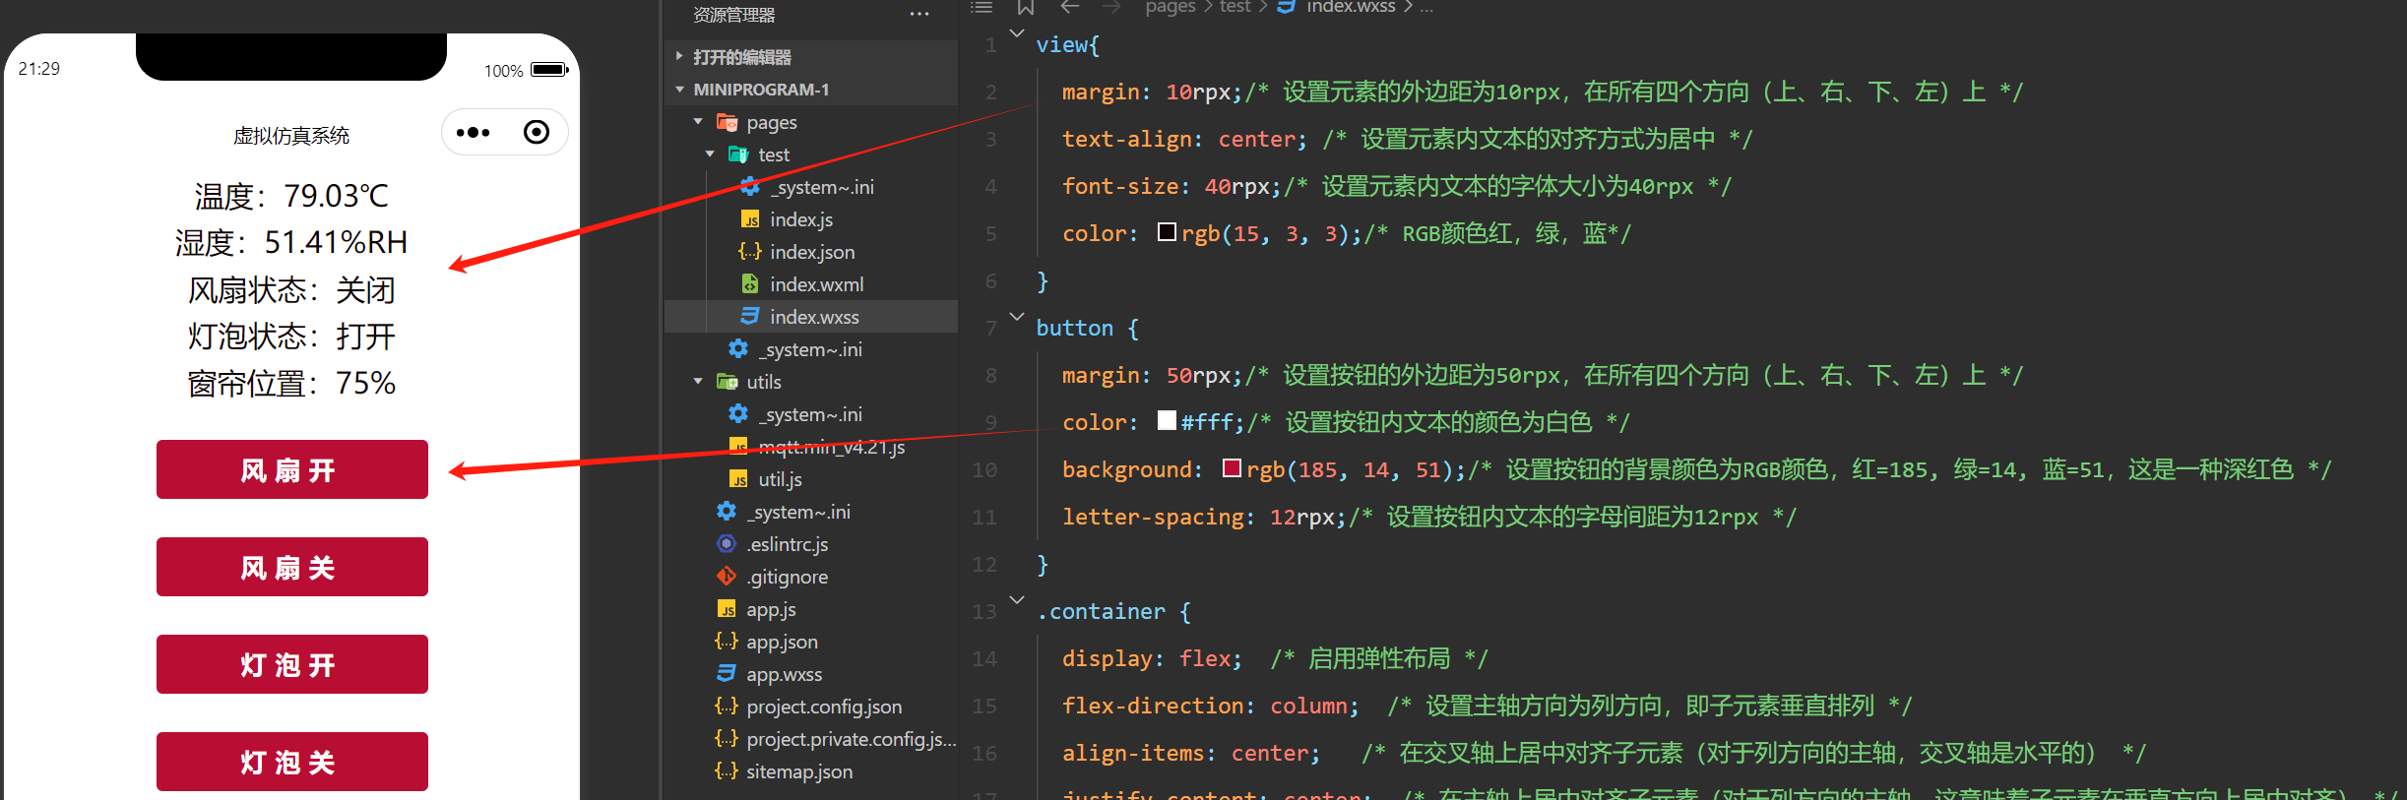Image resolution: width=2407 pixels, height=800 pixels.
Task: Click the red background color swatch
Action: 1232,468
